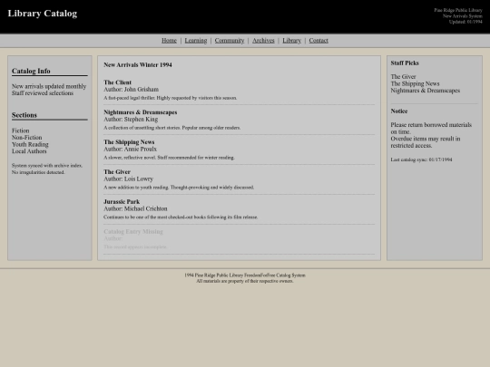Select Non-Fiction in Sections list
The image size is (490, 367).
click(27, 138)
